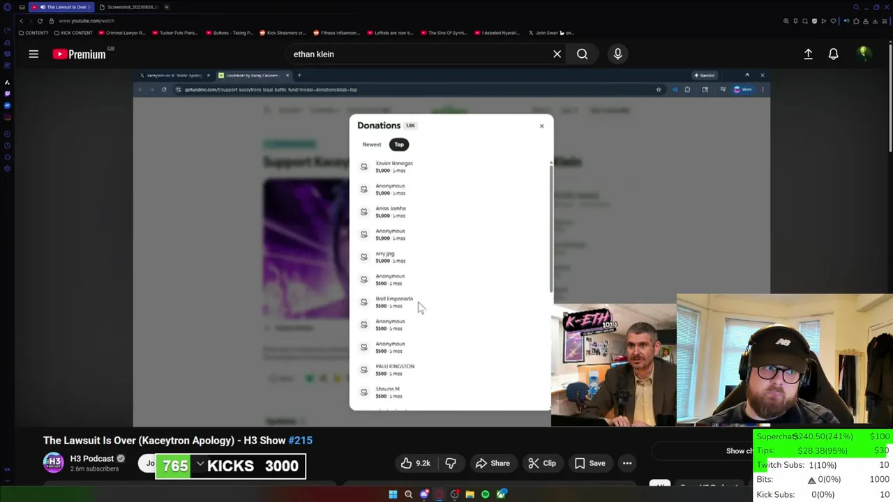Open the 'Criminal Lawyer R...' bookmark

pyautogui.click(x=121, y=33)
